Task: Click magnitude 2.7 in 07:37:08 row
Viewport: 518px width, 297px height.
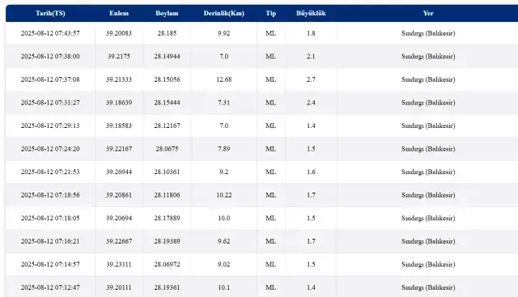Action: 311,79
